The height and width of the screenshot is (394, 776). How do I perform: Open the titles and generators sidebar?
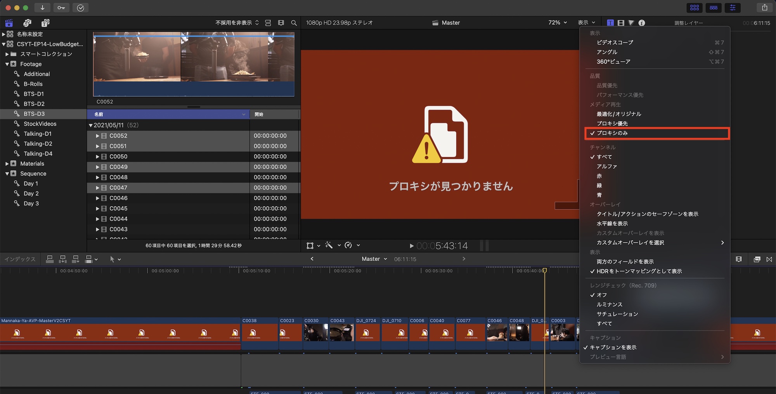pos(45,23)
